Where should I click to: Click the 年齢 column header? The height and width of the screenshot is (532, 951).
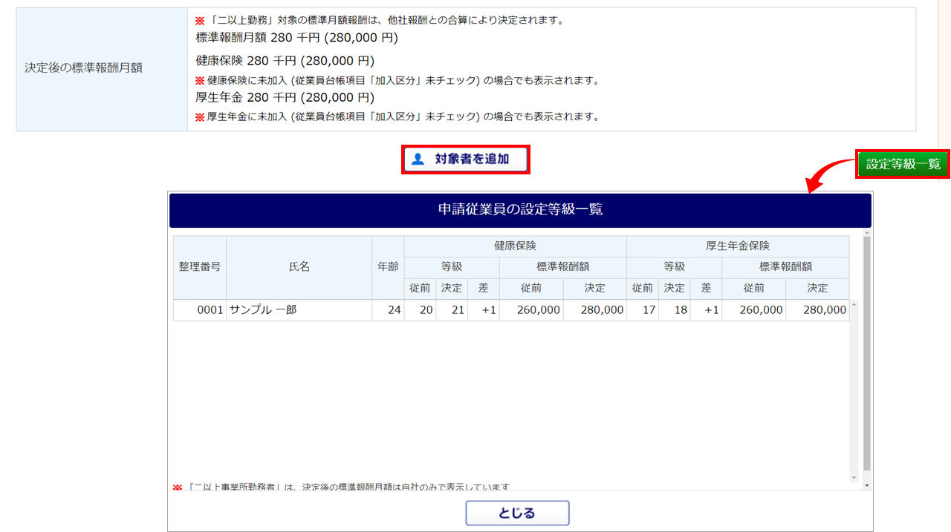[388, 267]
